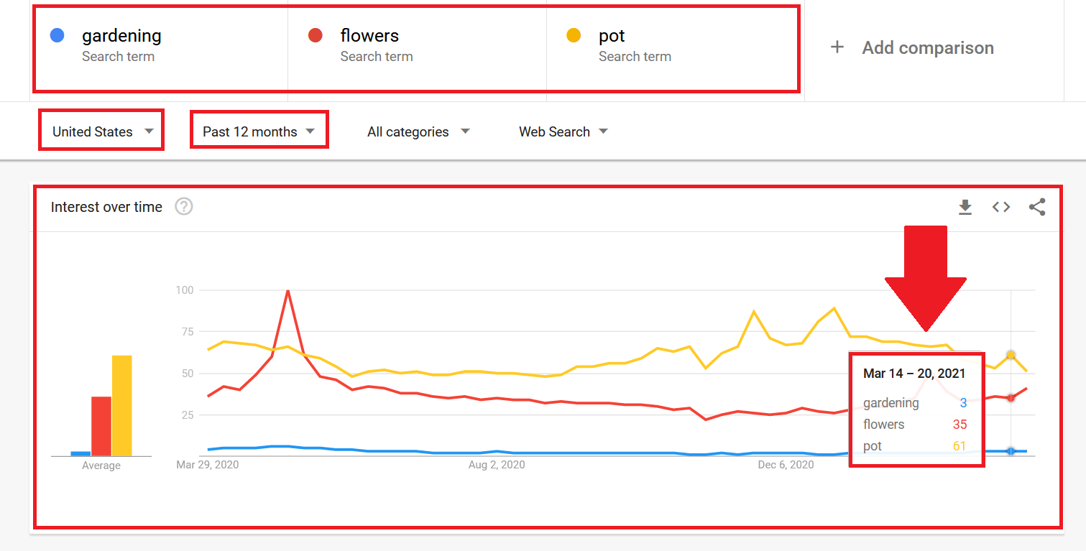Open the help question mark icon
The width and height of the screenshot is (1086, 551).
(184, 207)
